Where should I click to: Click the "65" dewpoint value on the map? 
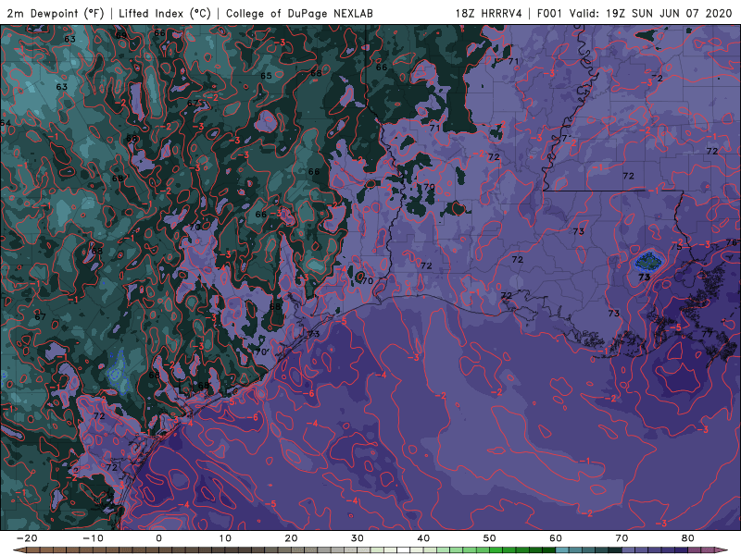point(266,76)
